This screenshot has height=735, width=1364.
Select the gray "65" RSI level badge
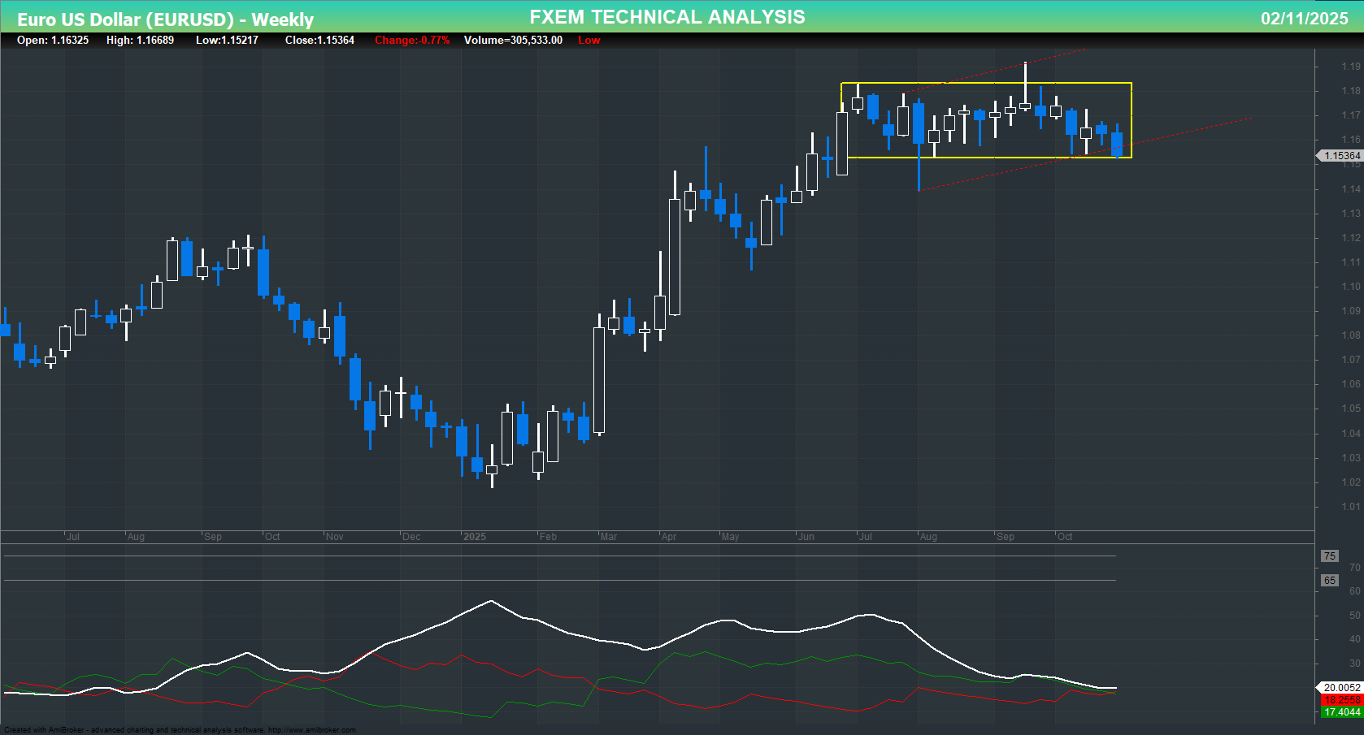1329,580
